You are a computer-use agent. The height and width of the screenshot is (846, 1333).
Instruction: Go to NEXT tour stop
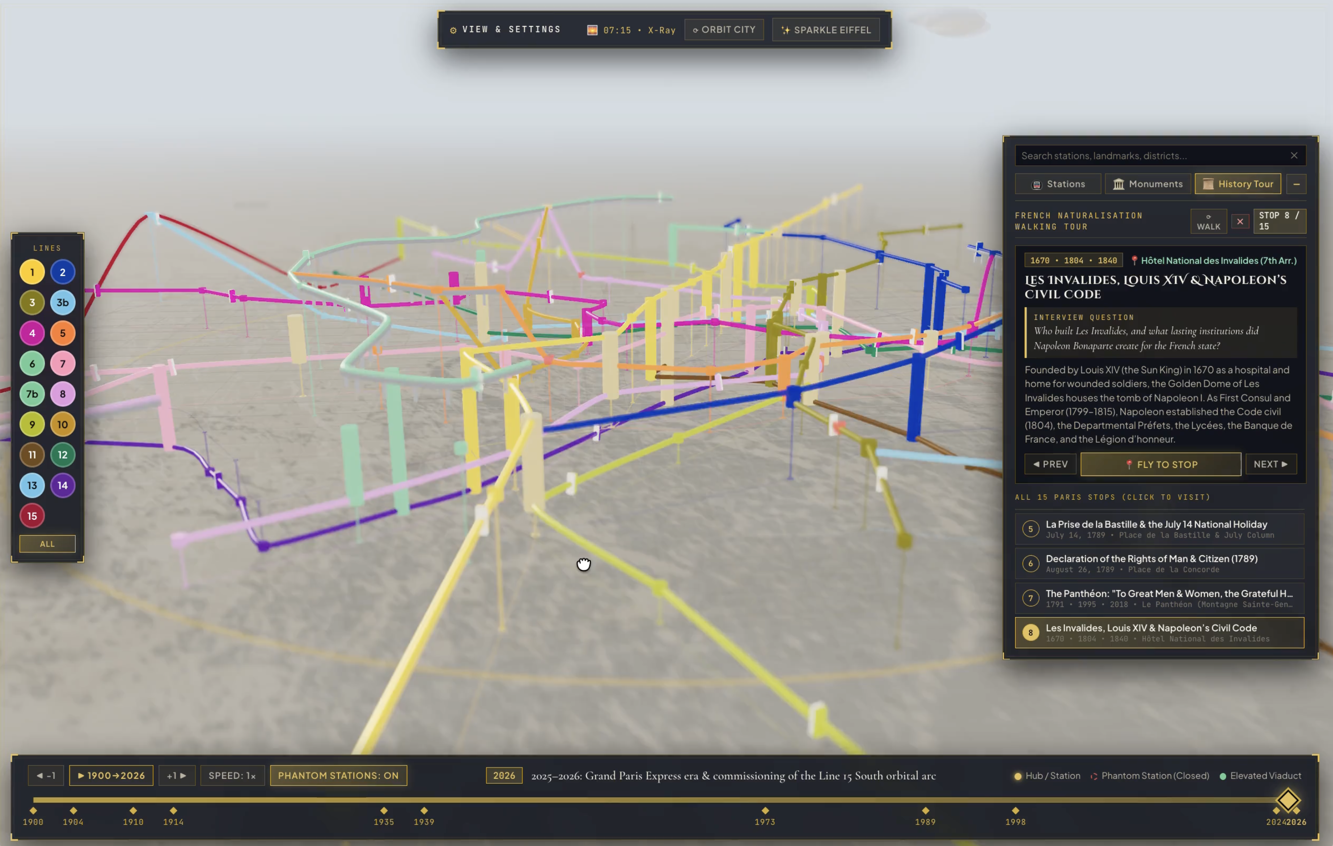point(1271,464)
